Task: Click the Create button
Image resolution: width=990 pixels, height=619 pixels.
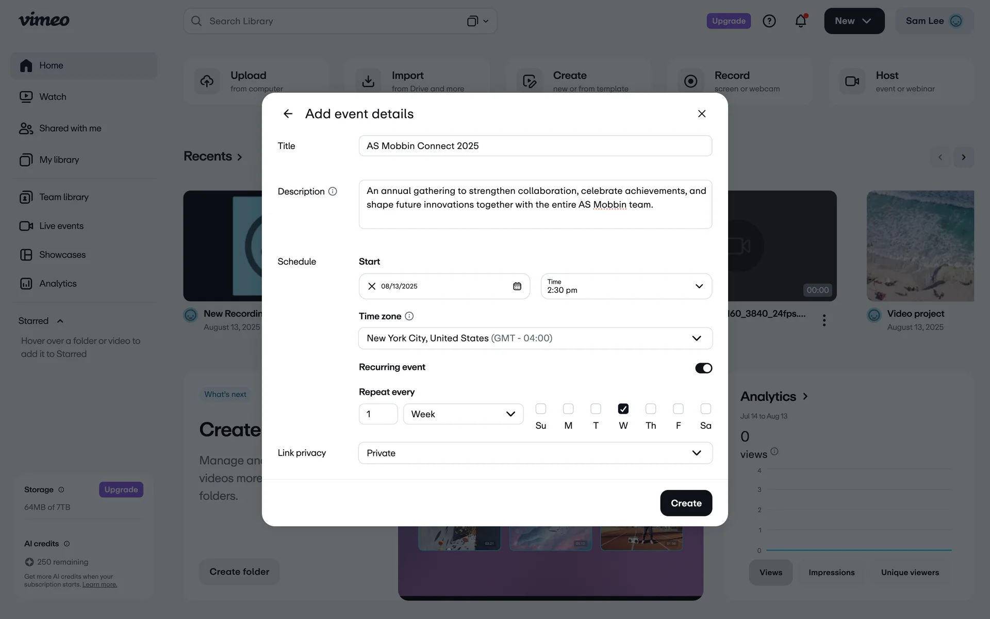Action: click(x=686, y=503)
